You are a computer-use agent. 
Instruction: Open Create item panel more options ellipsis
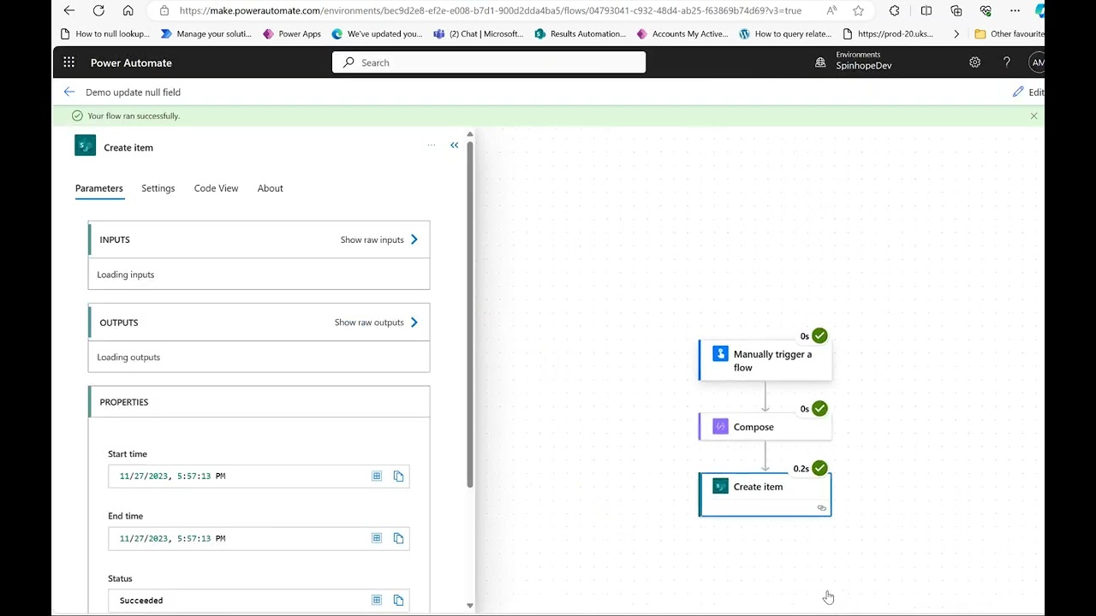coord(432,145)
